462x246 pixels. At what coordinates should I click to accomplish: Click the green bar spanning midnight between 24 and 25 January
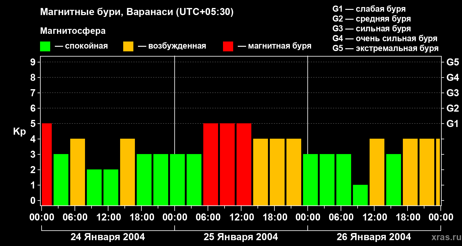click(x=177, y=180)
